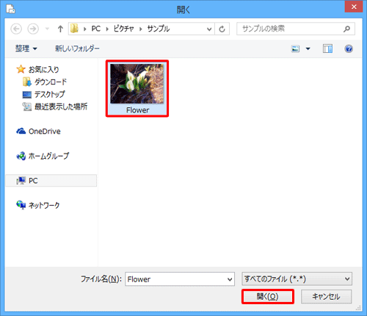
Task: Click the dialog title bar document icon
Action: pyautogui.click(x=11, y=9)
